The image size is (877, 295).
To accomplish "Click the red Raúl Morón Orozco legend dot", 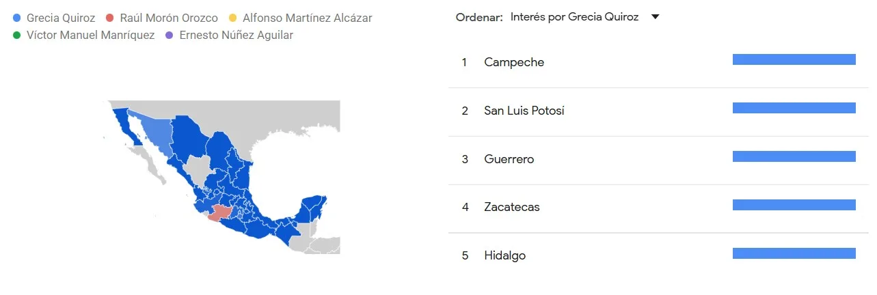I will (111, 18).
